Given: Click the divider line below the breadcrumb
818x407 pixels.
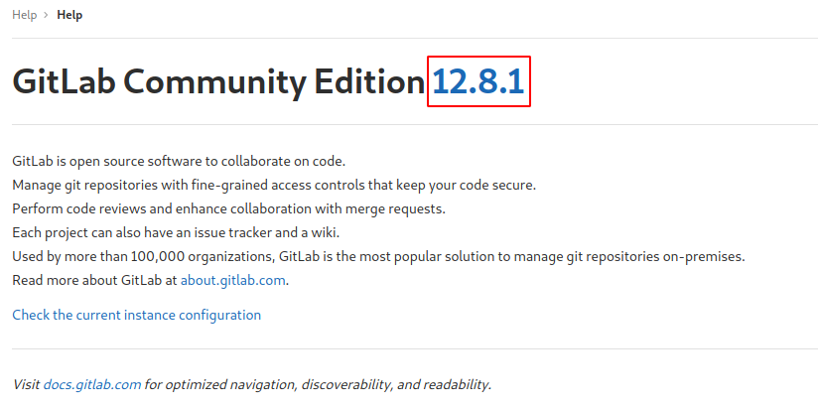Looking at the screenshot, I should pos(415,38).
